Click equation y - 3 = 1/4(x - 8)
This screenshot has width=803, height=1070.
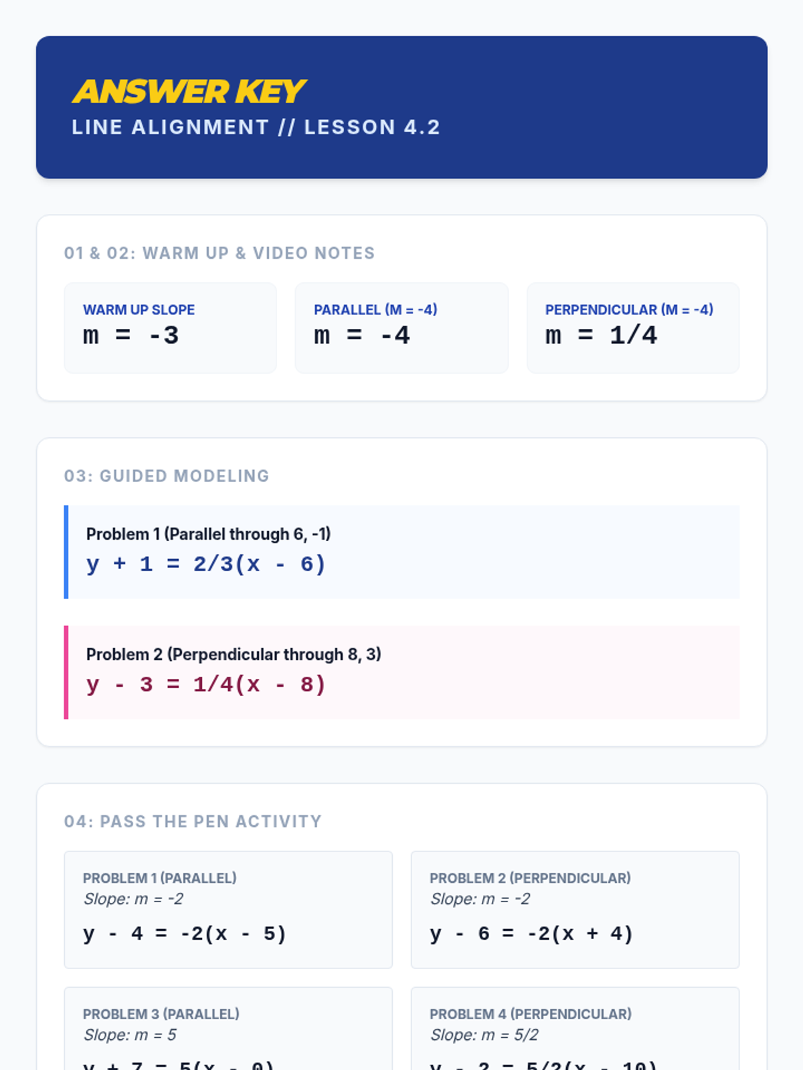pos(206,684)
